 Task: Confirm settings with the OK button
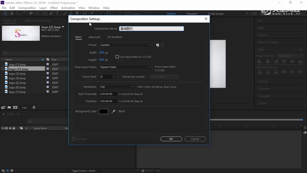[171, 139]
